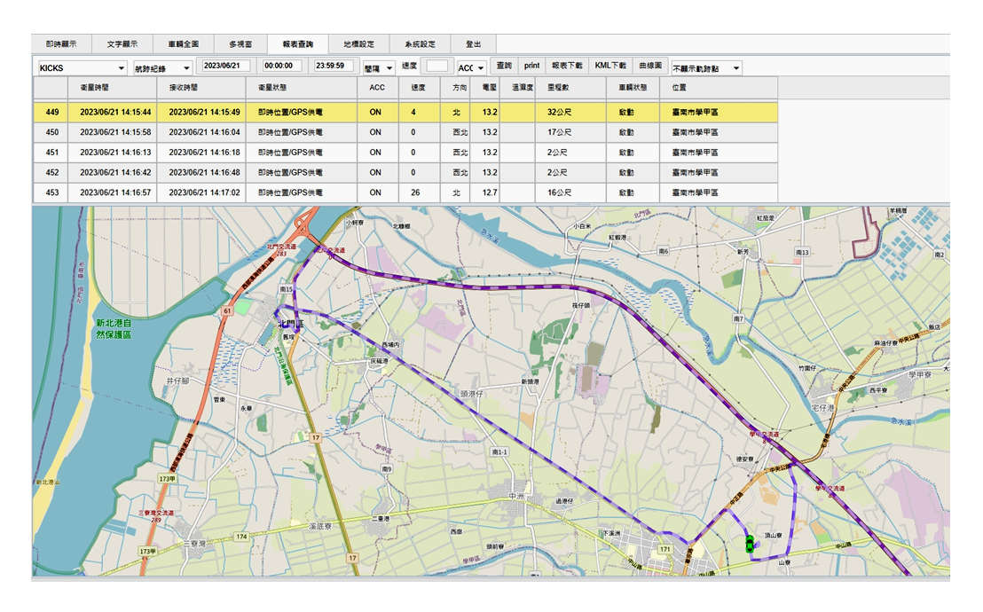Click the highway 61 shield on the map
The width and height of the screenshot is (983, 612).
228,311
